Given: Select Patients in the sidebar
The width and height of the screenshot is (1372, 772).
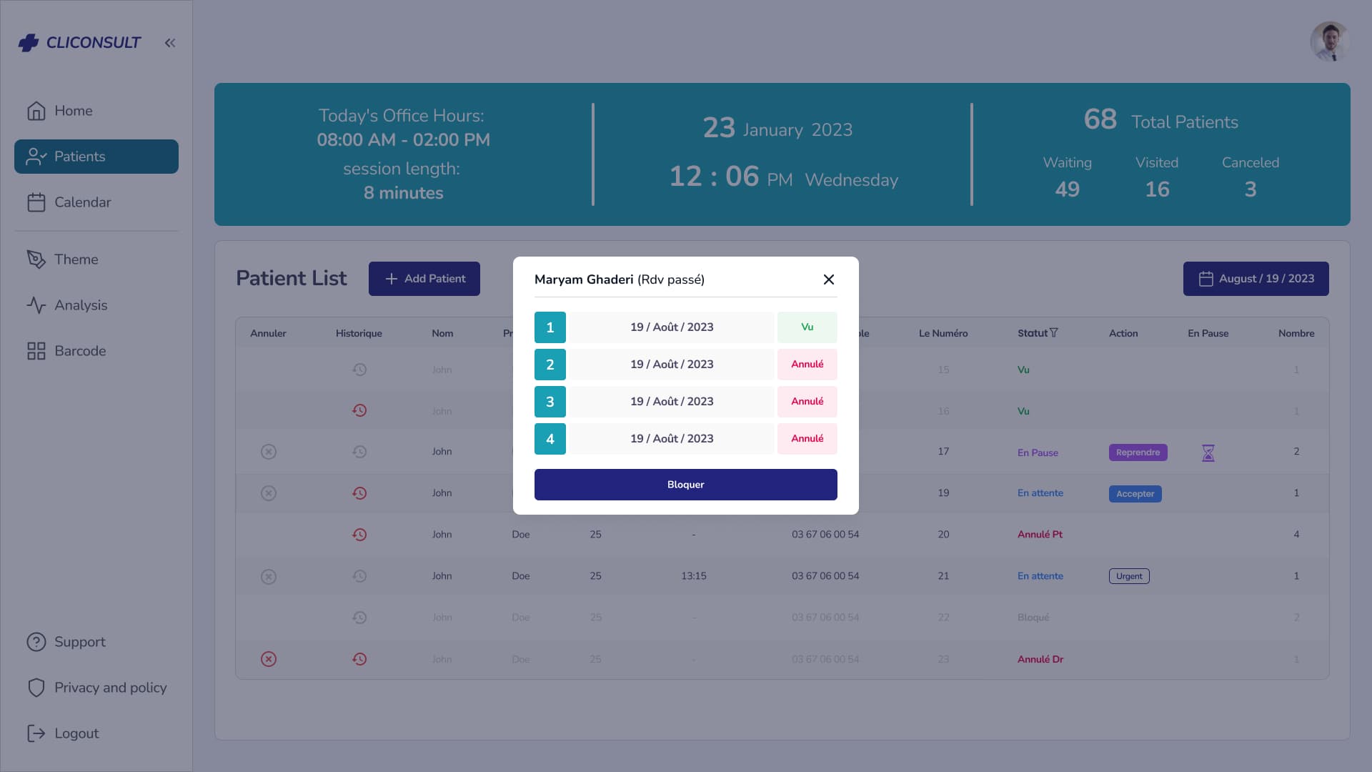Looking at the screenshot, I should tap(96, 157).
